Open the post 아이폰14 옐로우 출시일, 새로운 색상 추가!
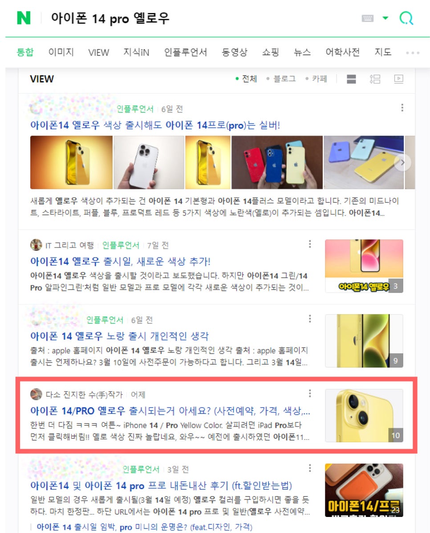The width and height of the screenshot is (430, 533). tap(120, 262)
